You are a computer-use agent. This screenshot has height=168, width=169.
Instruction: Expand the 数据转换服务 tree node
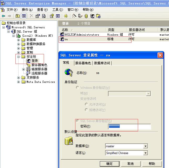[18, 44]
